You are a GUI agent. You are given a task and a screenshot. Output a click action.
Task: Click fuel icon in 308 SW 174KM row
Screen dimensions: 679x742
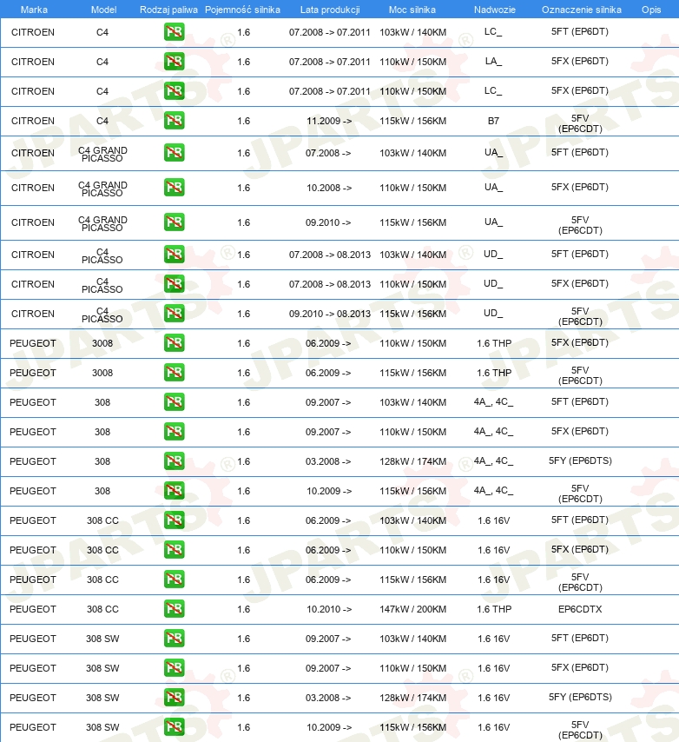174,698
